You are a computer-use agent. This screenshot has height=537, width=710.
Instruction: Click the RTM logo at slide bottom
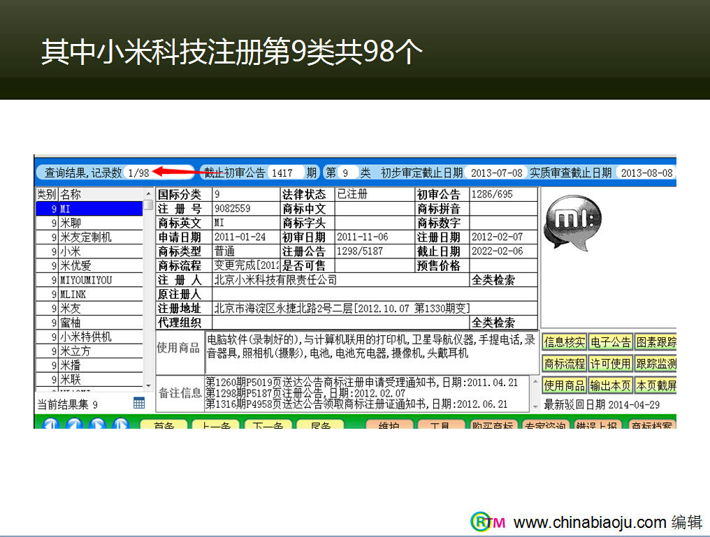[x=488, y=522]
